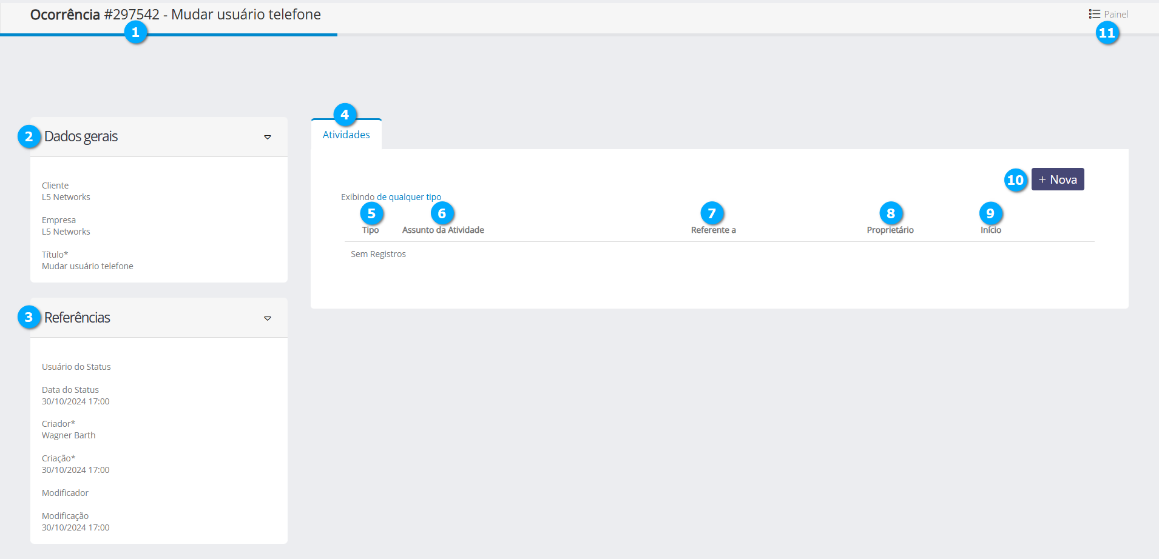Screen dimensions: 1159x559
Task: Click badge 2 beside Dados gerais
Action: (x=29, y=136)
